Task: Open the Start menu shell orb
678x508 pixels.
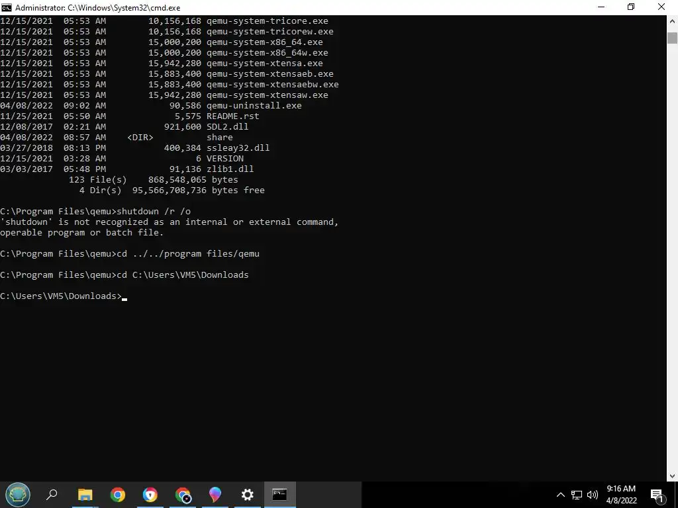Action: (18, 495)
